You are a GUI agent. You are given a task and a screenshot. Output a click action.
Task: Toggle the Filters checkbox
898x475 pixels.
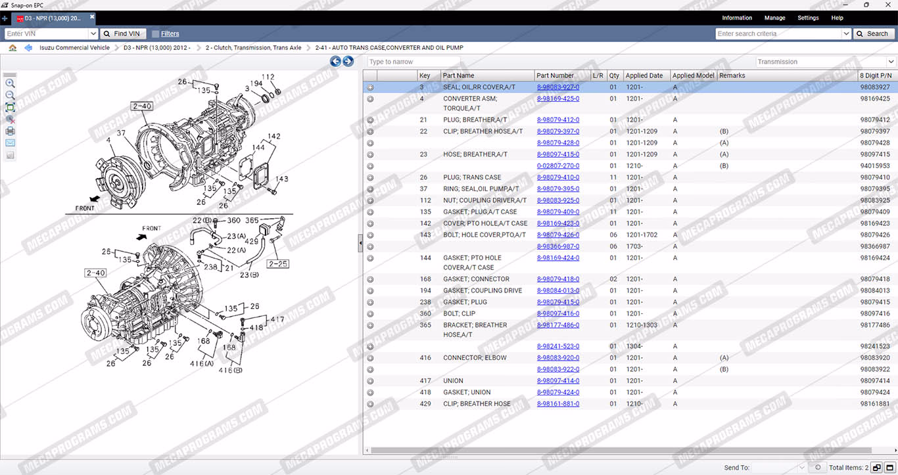(x=155, y=34)
